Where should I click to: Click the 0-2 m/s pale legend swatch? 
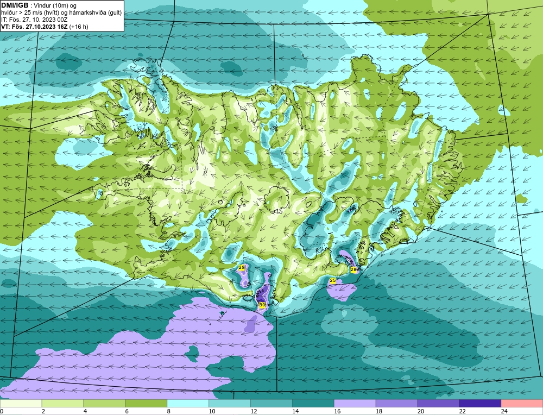[x=21, y=404]
